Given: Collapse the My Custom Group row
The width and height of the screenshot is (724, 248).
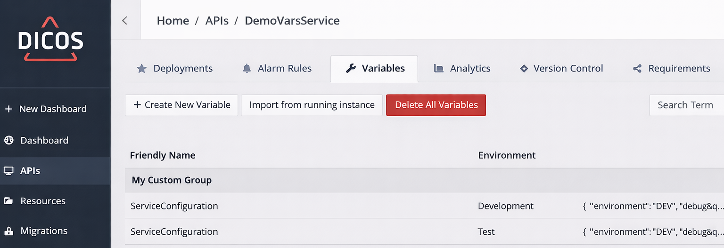Looking at the screenshot, I should (172, 180).
